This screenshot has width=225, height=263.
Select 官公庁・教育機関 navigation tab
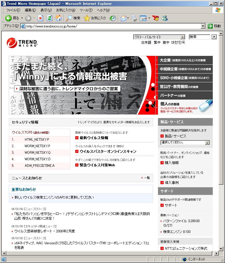click(x=184, y=87)
